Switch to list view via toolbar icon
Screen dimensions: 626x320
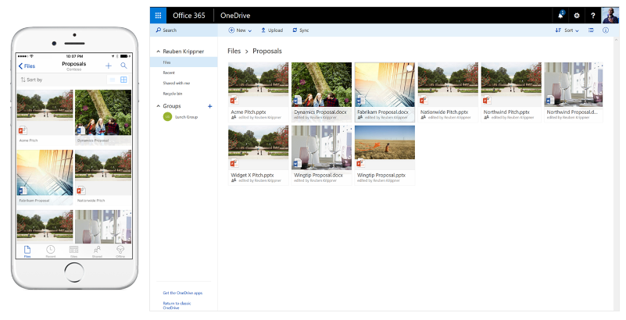591,30
